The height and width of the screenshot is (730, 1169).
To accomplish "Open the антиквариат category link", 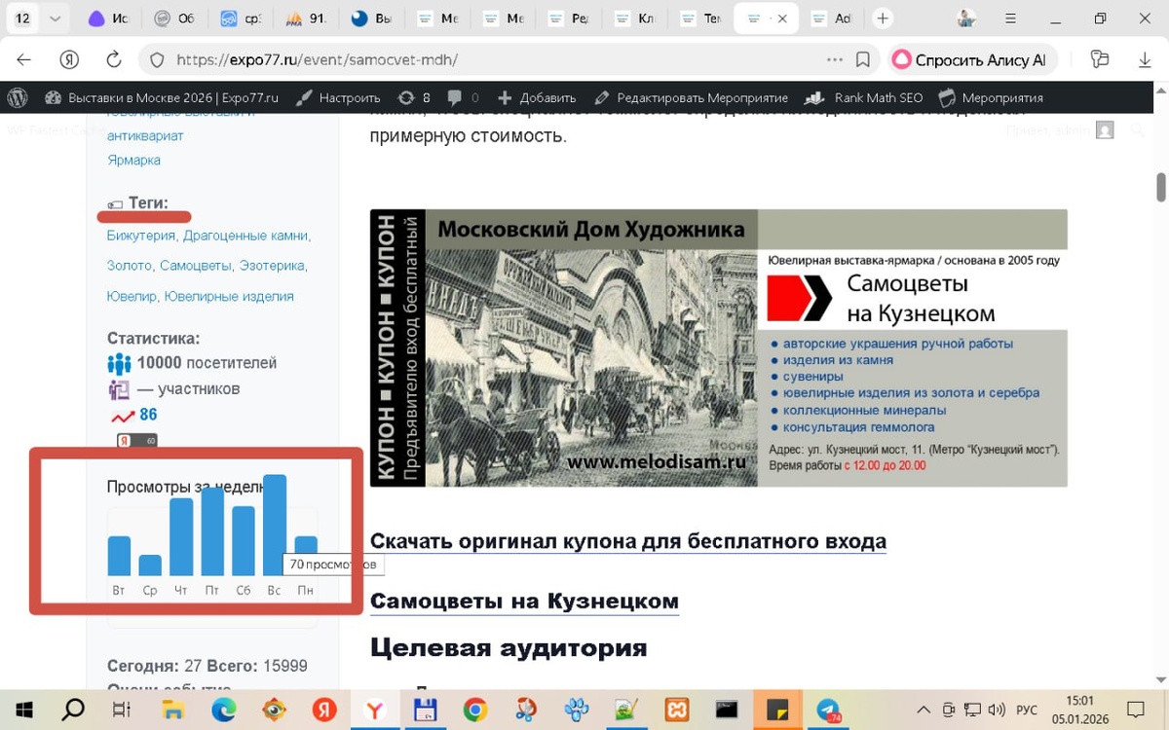I will pos(145,135).
